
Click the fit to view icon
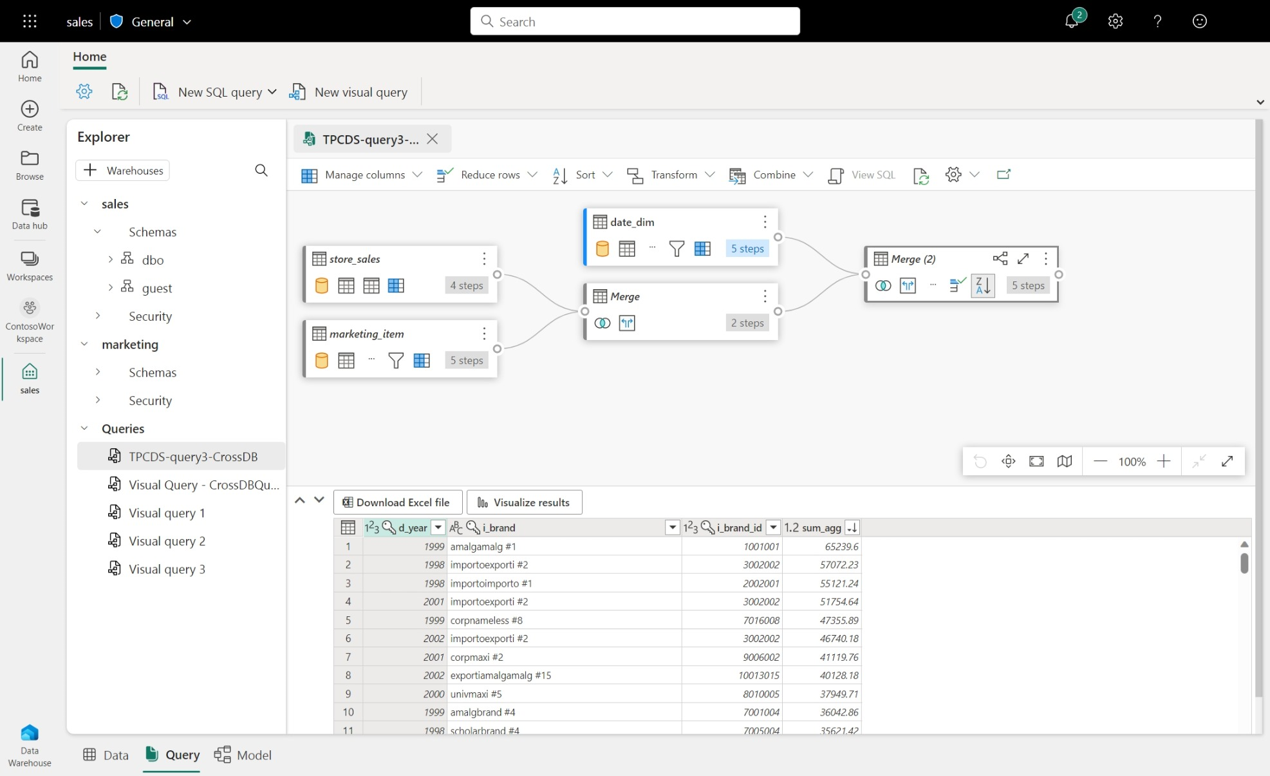coord(1036,461)
